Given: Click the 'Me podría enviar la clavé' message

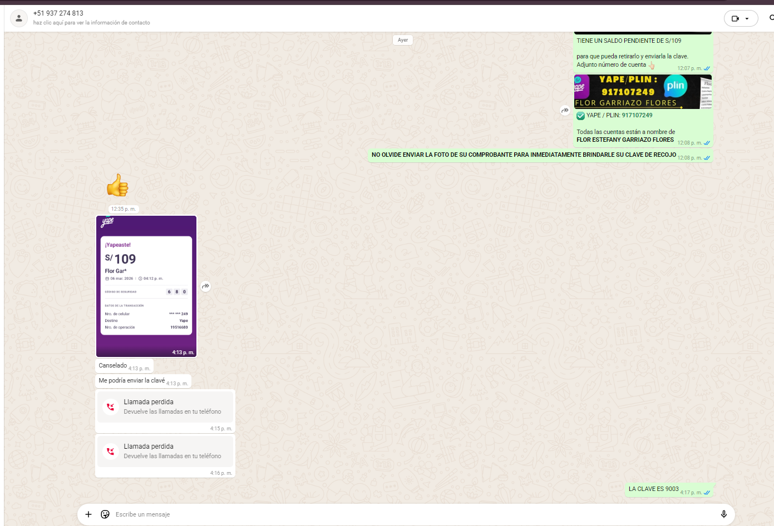Looking at the screenshot, I should pyautogui.click(x=132, y=381).
